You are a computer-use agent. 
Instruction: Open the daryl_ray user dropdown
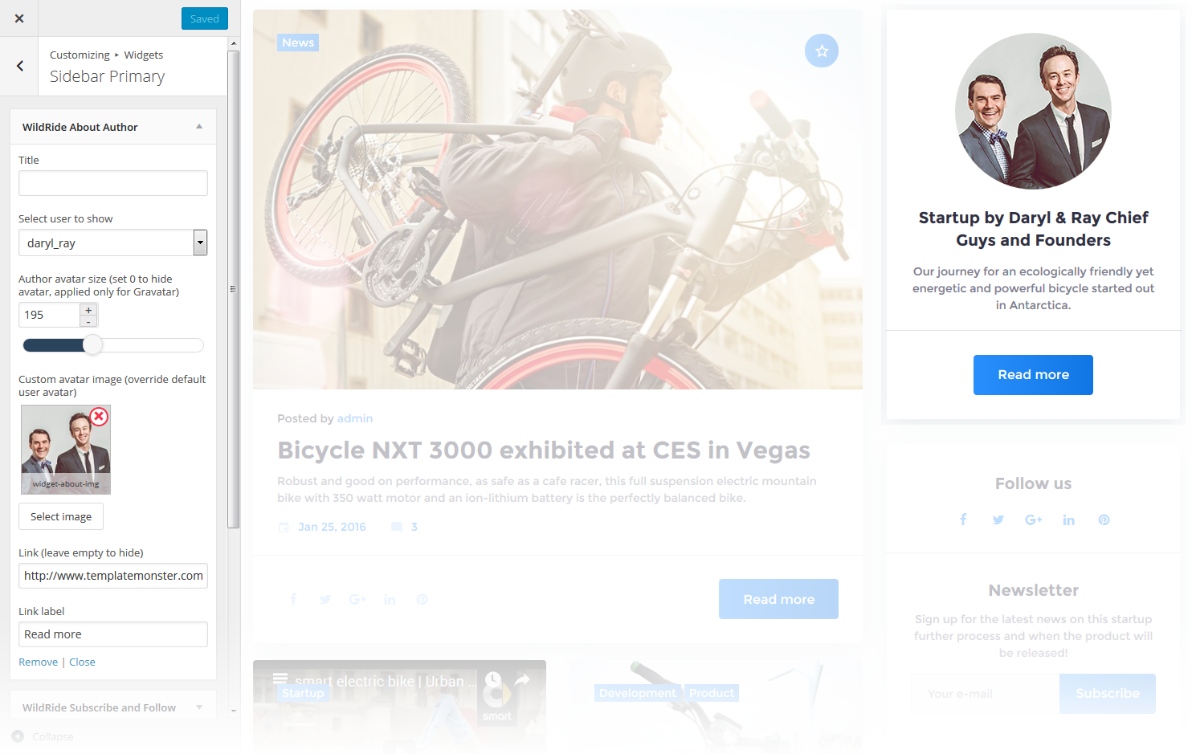point(113,243)
